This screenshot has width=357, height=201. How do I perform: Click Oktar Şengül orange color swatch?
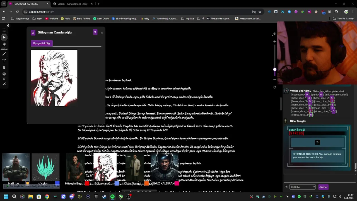146,183
